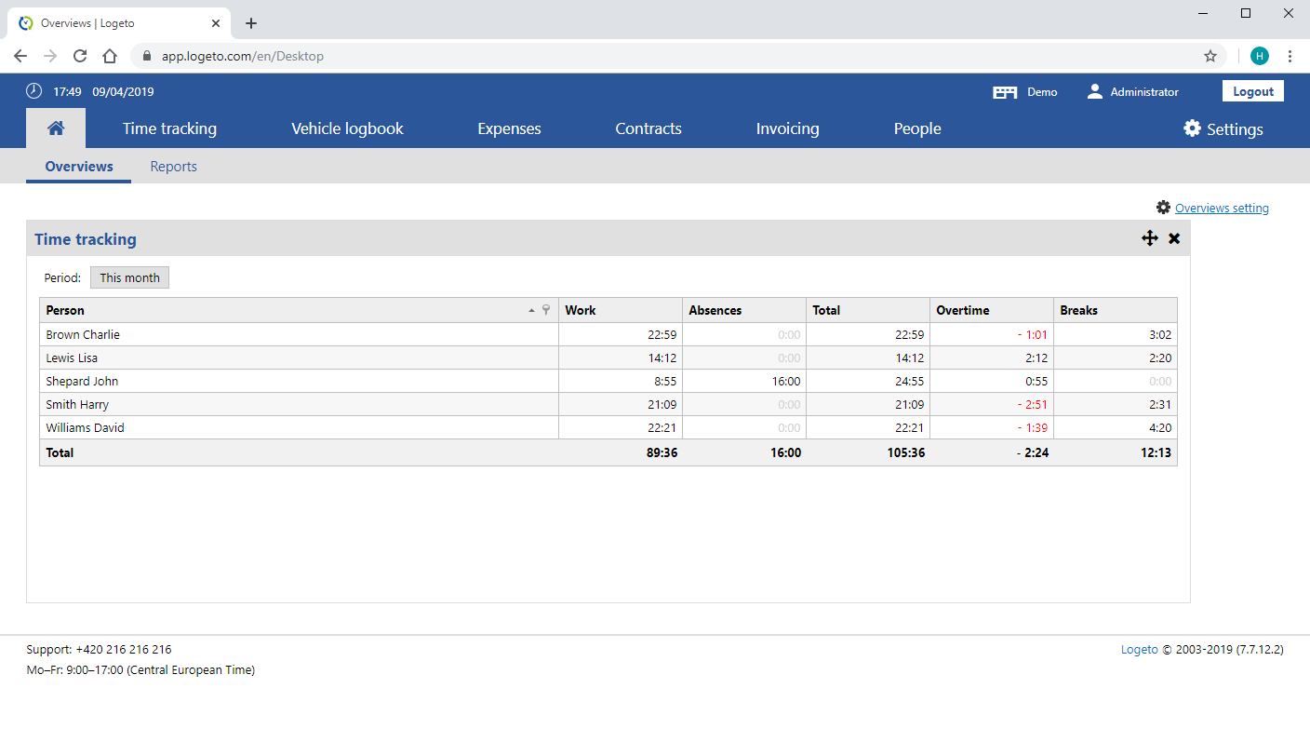Sort by the Overtime column header
Screen dimensions: 1310x742
point(992,310)
